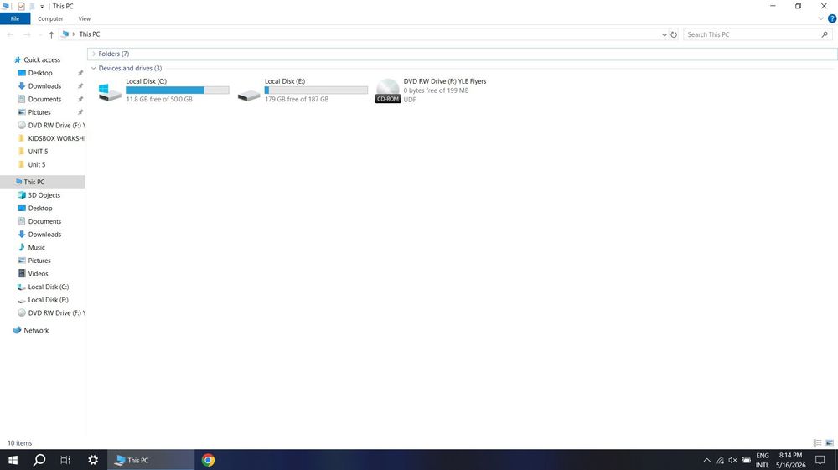Open pinned Desktop under Quick access
This screenshot has height=470, width=838.
coord(40,73)
